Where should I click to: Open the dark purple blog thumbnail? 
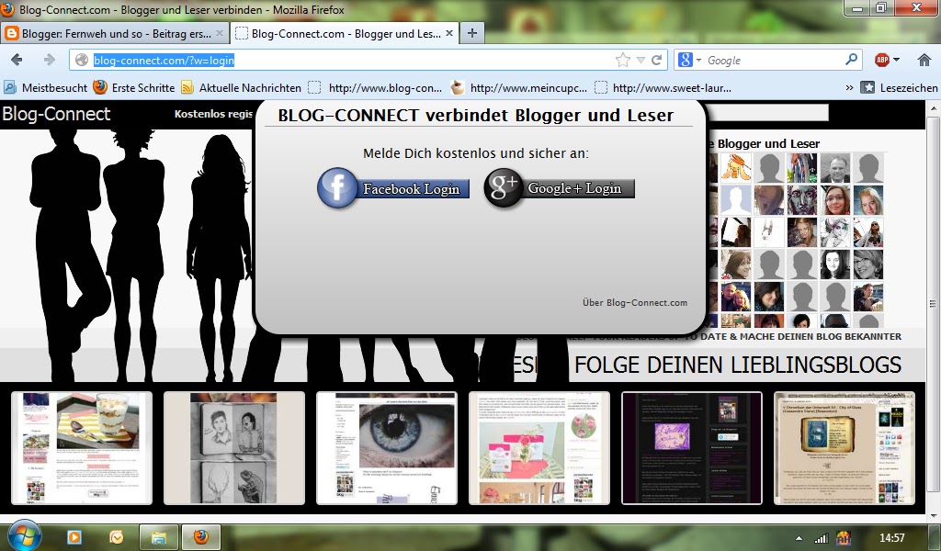691,448
